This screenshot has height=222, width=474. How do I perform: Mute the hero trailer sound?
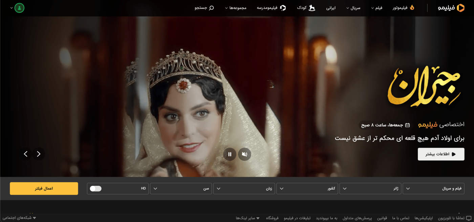point(244,154)
